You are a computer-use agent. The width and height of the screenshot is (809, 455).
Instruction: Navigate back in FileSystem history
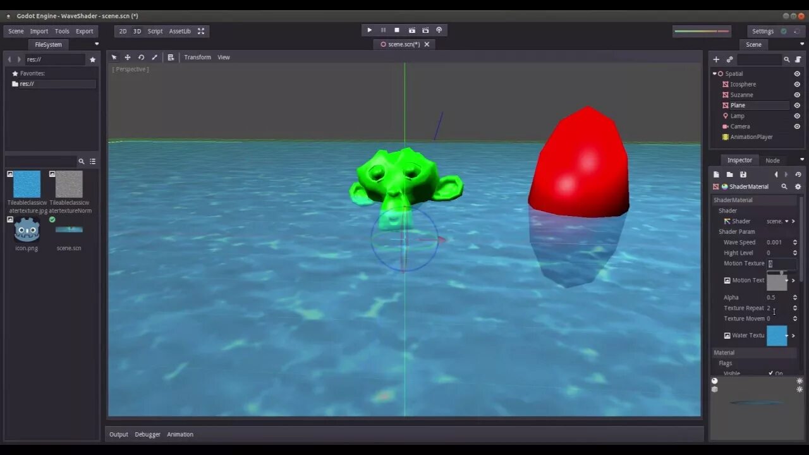pyautogui.click(x=9, y=59)
